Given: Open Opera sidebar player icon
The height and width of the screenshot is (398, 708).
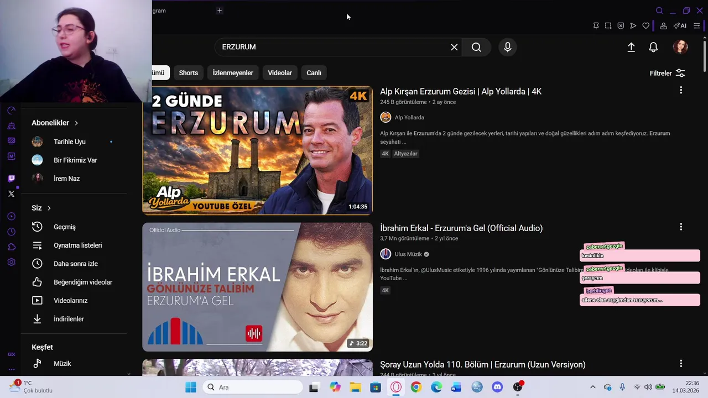Looking at the screenshot, I should [11, 216].
